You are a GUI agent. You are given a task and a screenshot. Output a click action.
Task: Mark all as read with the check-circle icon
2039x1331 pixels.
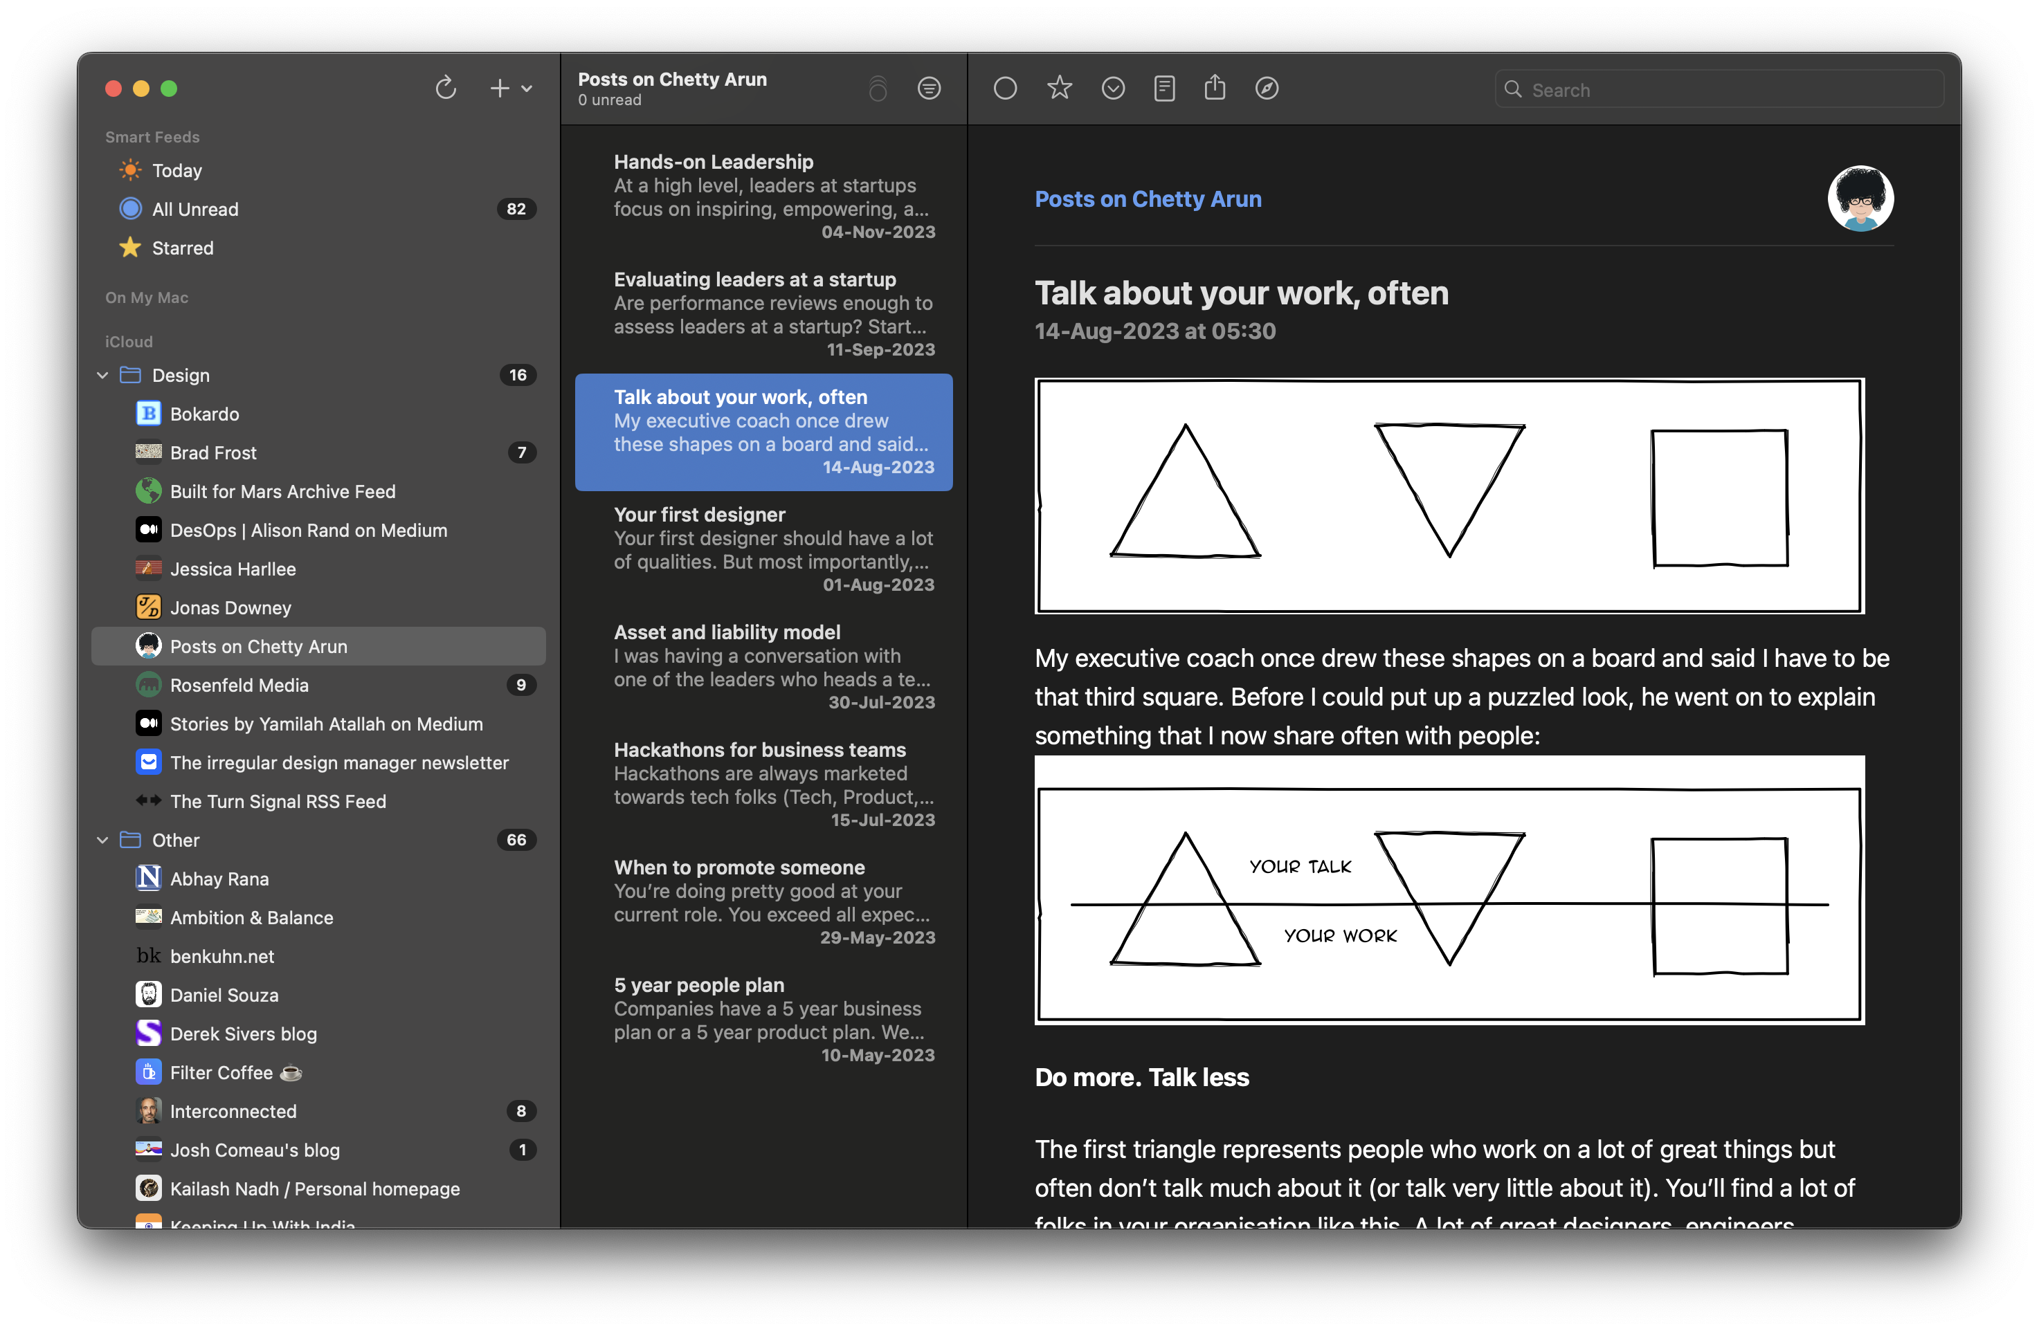[x=1112, y=89]
